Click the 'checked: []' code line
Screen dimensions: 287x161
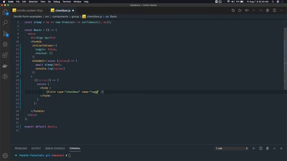[x=44, y=53]
